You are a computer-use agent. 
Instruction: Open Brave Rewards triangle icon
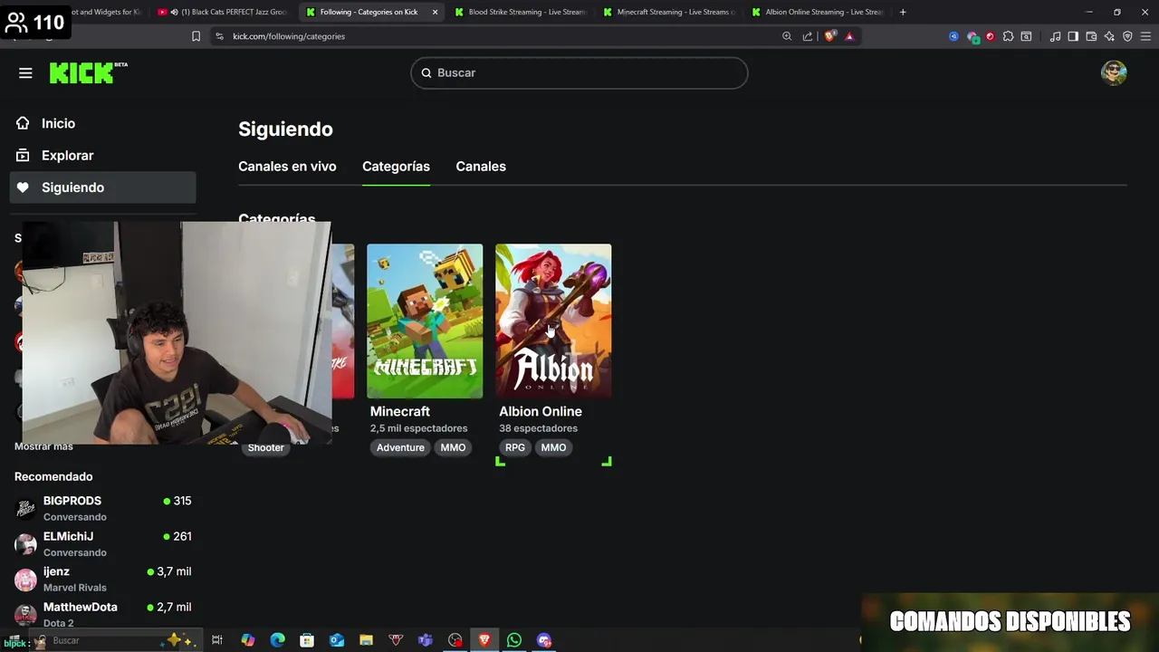(x=849, y=36)
